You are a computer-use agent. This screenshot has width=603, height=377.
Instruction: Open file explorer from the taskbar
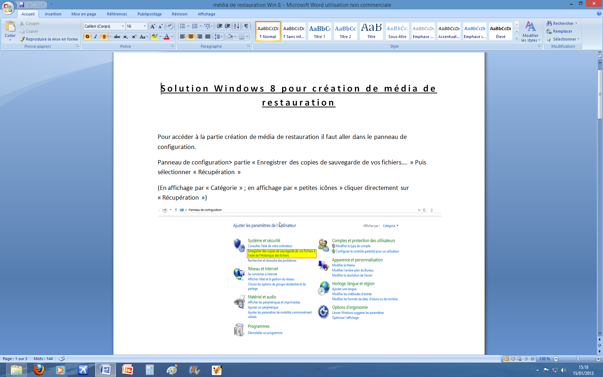pyautogui.click(x=16, y=369)
